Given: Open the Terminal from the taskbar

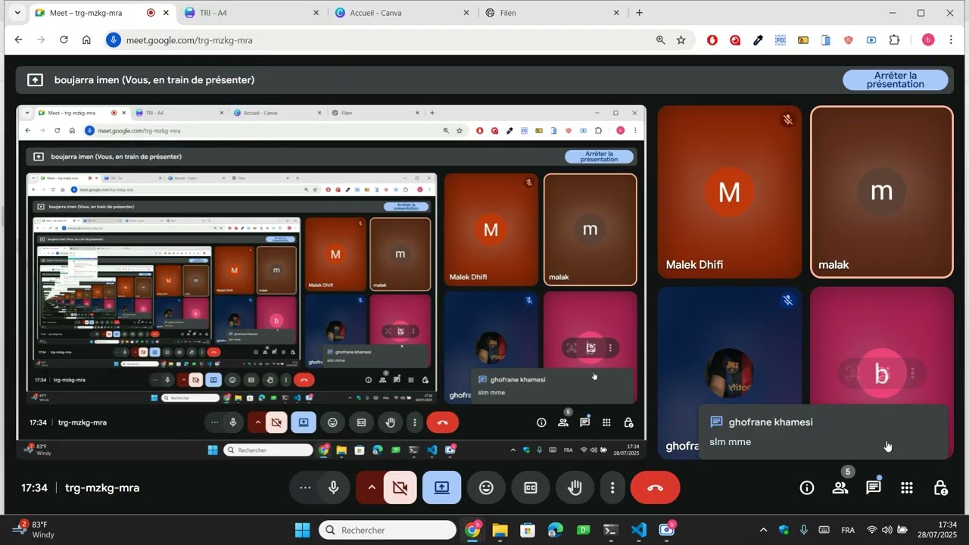Looking at the screenshot, I should point(611,530).
